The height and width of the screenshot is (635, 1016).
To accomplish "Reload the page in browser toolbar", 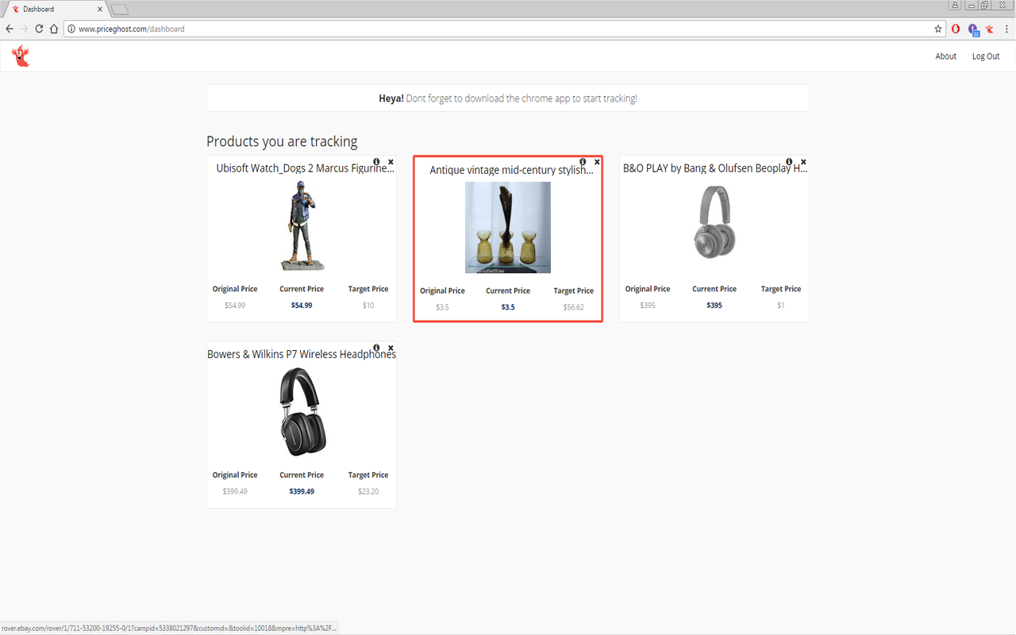I will pos(39,29).
